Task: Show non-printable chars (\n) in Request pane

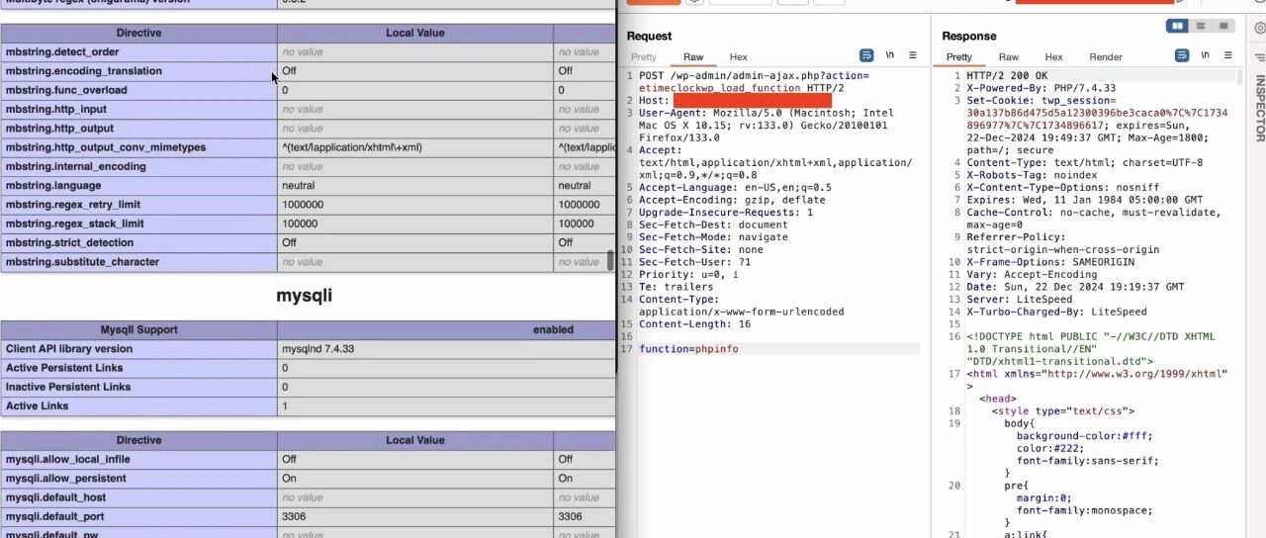Action: [890, 56]
